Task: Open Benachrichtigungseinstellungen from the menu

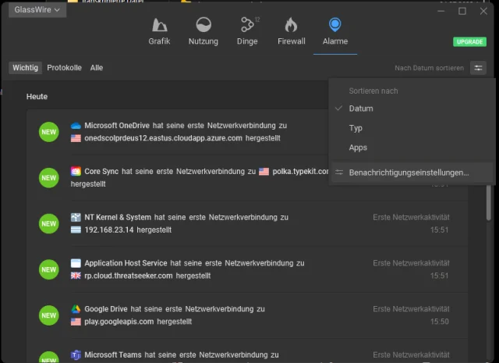Action: click(x=409, y=173)
